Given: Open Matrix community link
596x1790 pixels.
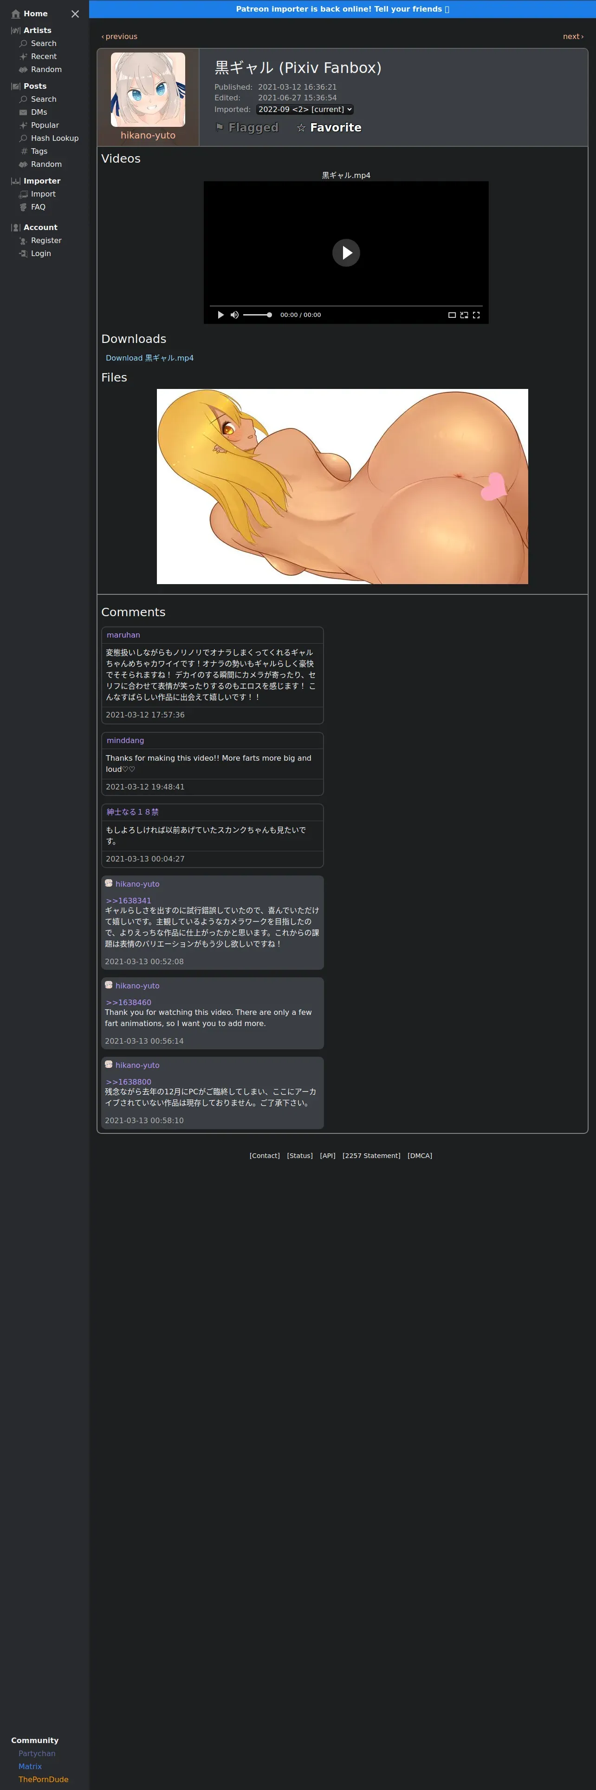Looking at the screenshot, I should 30,1767.
